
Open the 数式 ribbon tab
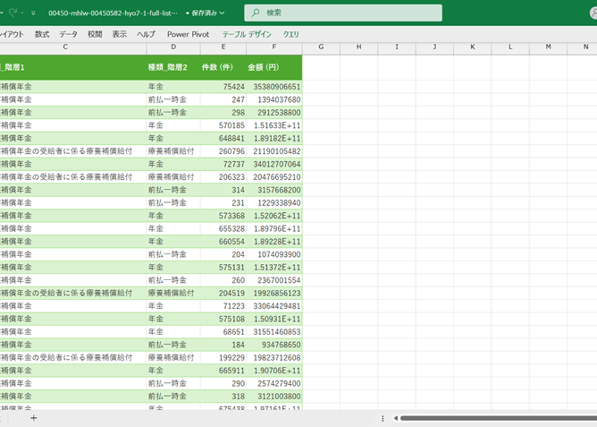pyautogui.click(x=42, y=34)
